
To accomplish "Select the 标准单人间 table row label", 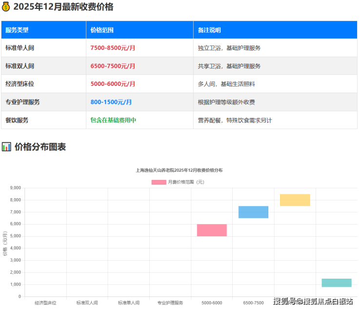I will coord(20,48).
